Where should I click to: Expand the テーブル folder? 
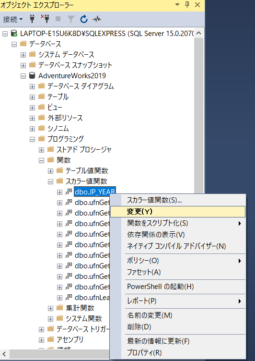(32, 97)
